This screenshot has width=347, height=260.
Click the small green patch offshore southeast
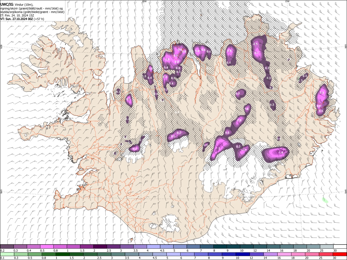pyautogui.click(x=325, y=200)
